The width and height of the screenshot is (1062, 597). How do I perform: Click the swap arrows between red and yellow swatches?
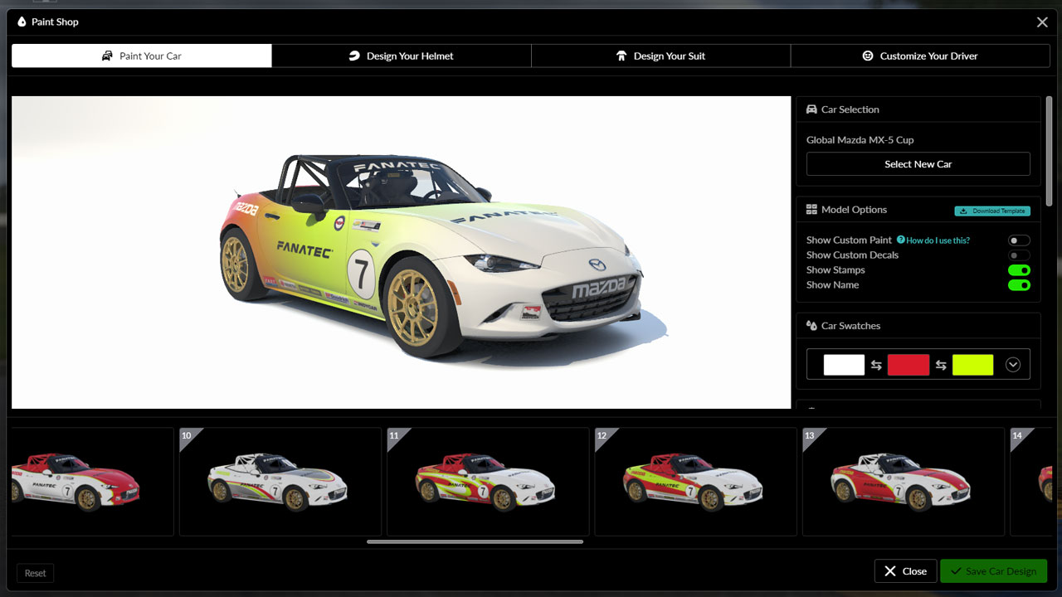tap(940, 364)
